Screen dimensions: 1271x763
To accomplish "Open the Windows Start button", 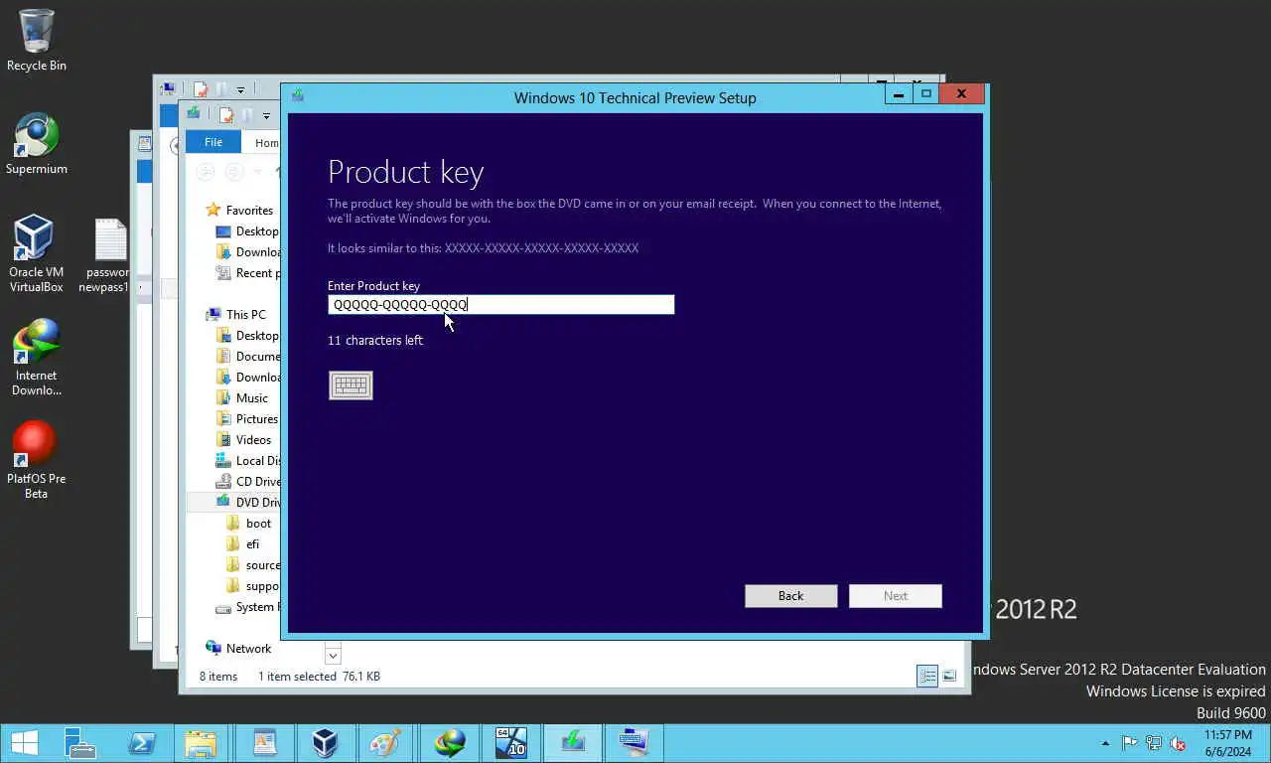I will [x=24, y=743].
